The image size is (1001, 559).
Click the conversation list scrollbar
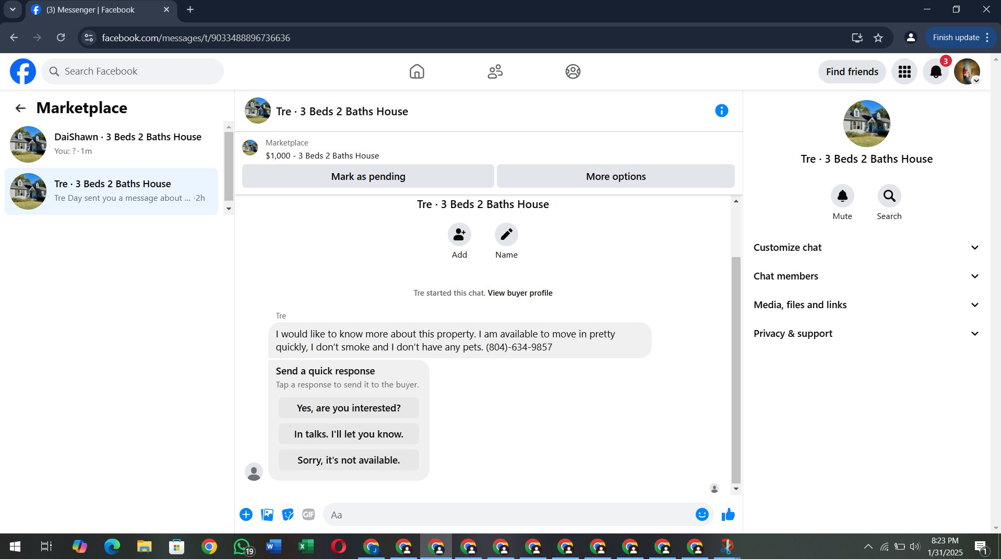pos(229,167)
